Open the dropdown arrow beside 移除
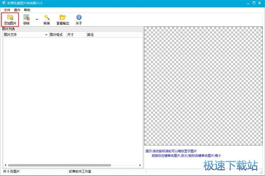This screenshot has width=265, height=176. point(37,19)
